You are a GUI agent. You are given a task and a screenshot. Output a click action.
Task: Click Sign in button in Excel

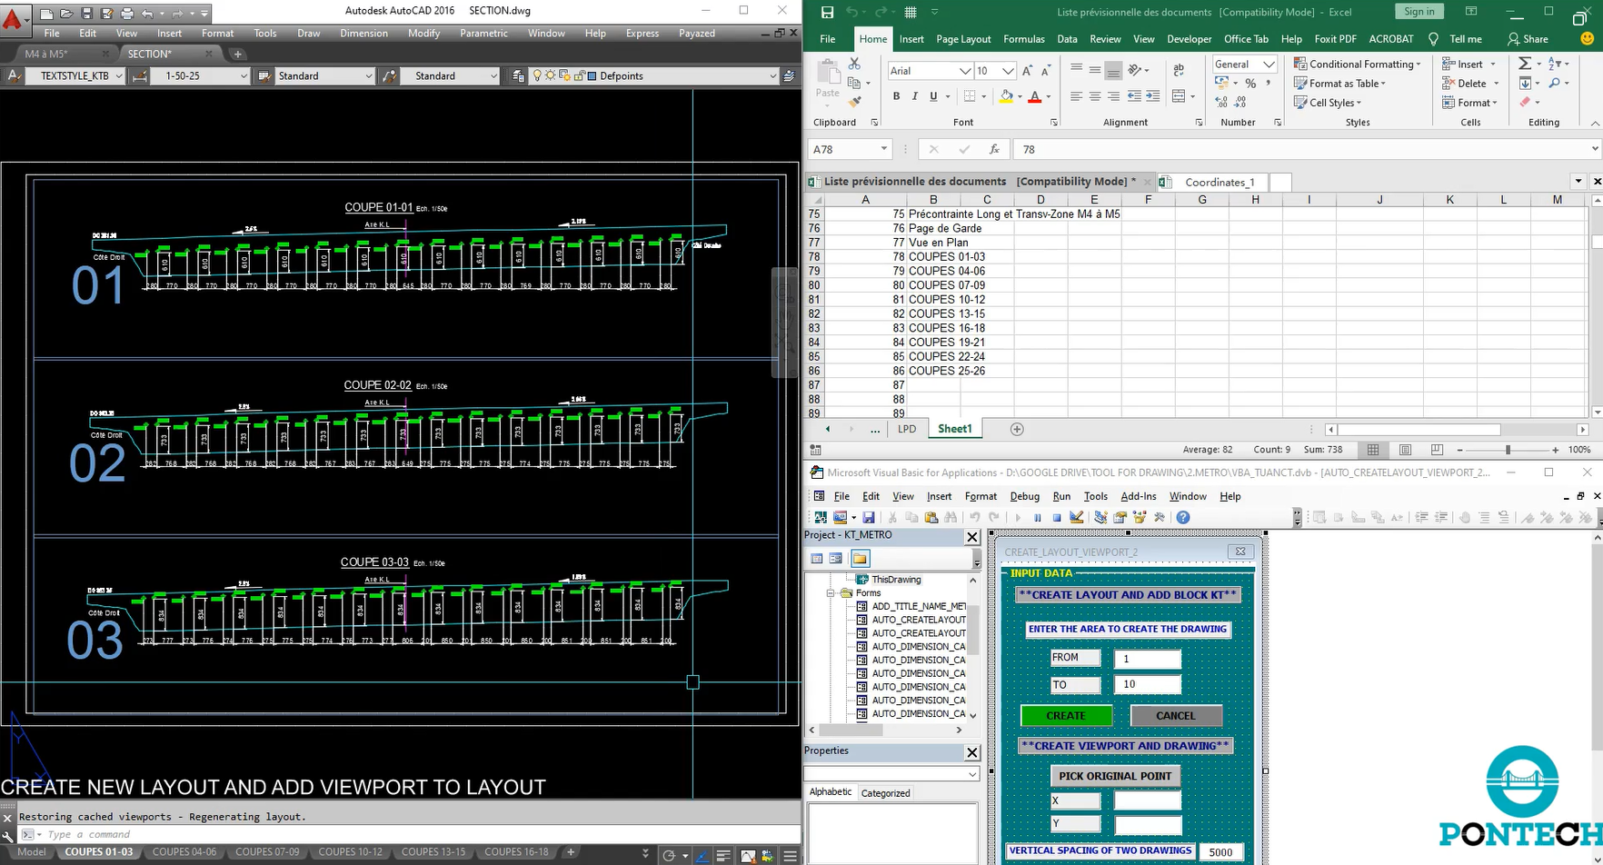pos(1419,11)
